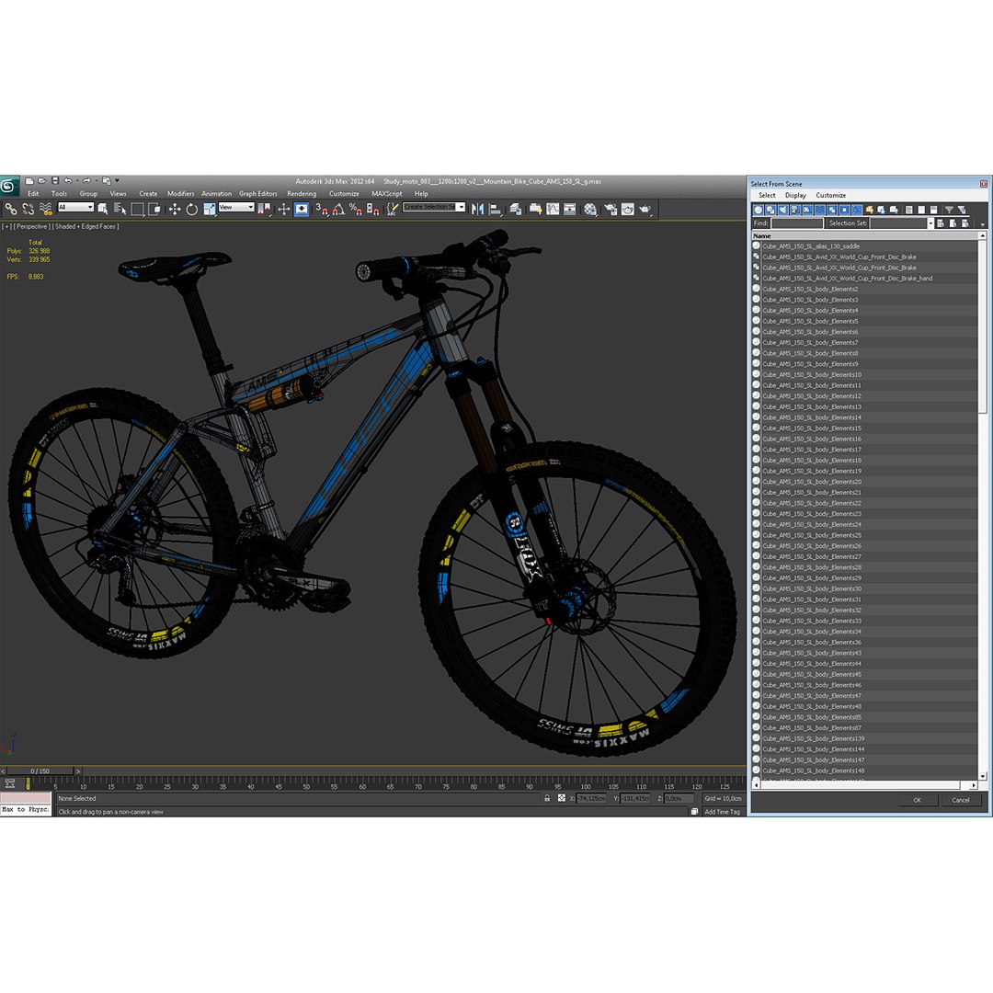
Task: Click Cancel in Select From Scene
Action: point(961,800)
